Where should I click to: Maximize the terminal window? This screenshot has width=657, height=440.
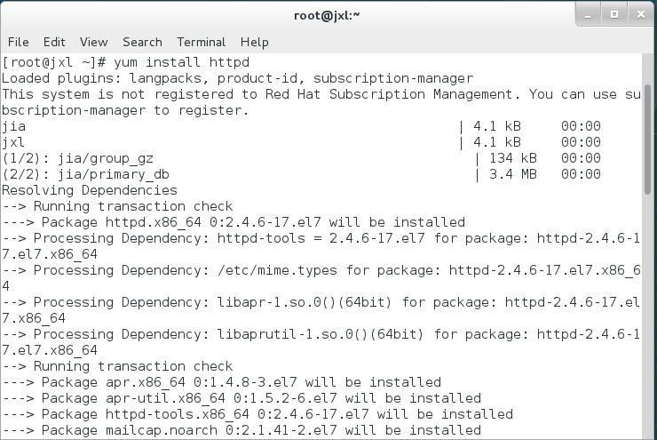tap(613, 14)
